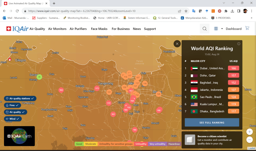Show more bookmarks via chevron

pyautogui.click(x=251, y=18)
